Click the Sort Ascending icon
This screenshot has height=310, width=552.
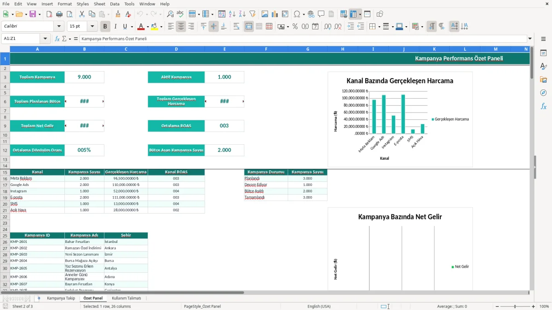click(x=232, y=14)
